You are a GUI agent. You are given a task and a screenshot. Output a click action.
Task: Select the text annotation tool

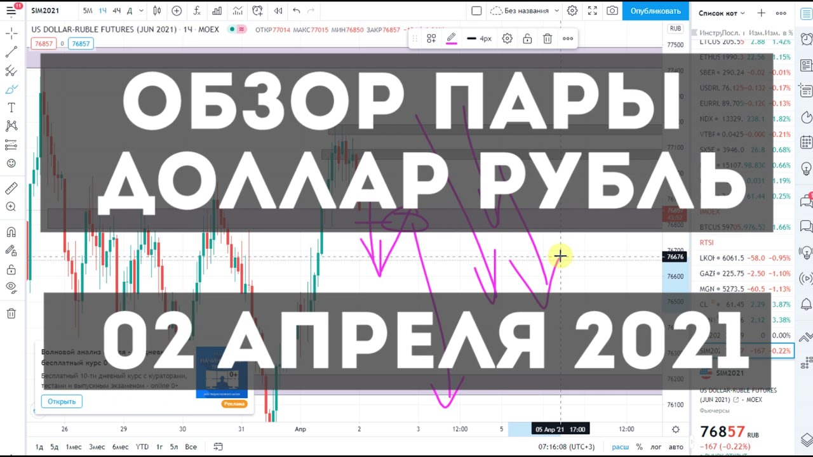pyautogui.click(x=11, y=108)
